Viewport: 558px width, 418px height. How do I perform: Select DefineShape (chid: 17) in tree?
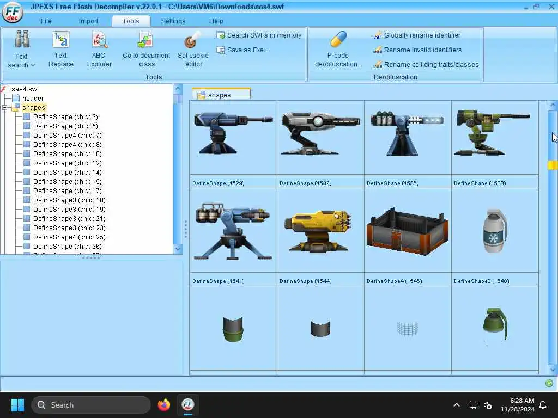point(67,190)
